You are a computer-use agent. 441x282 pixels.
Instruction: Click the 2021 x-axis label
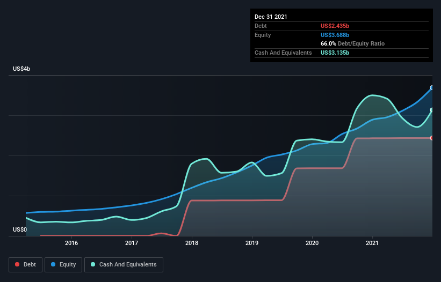click(372, 243)
